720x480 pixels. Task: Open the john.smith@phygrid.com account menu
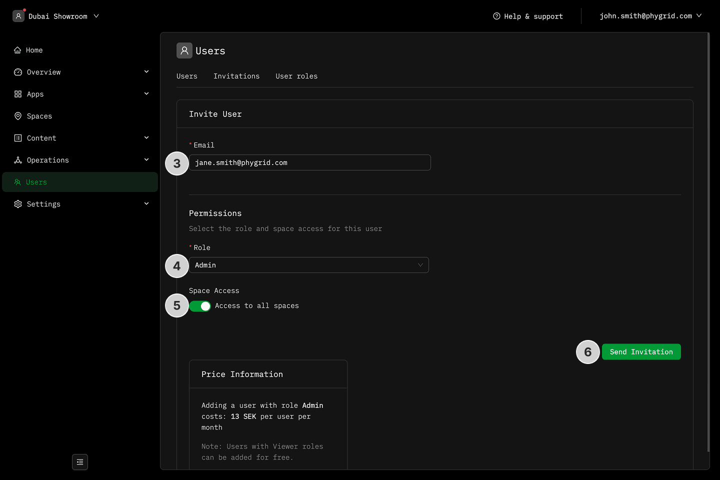pos(650,16)
